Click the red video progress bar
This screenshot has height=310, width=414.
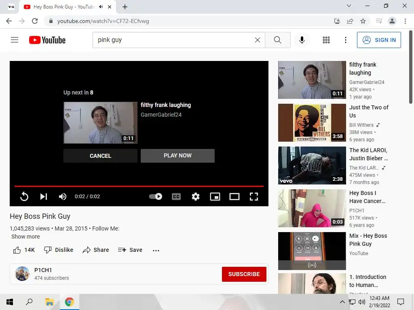pos(139,186)
